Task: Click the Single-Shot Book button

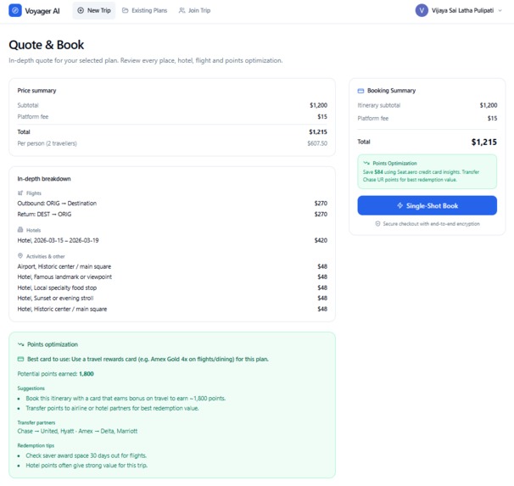Action: point(427,205)
